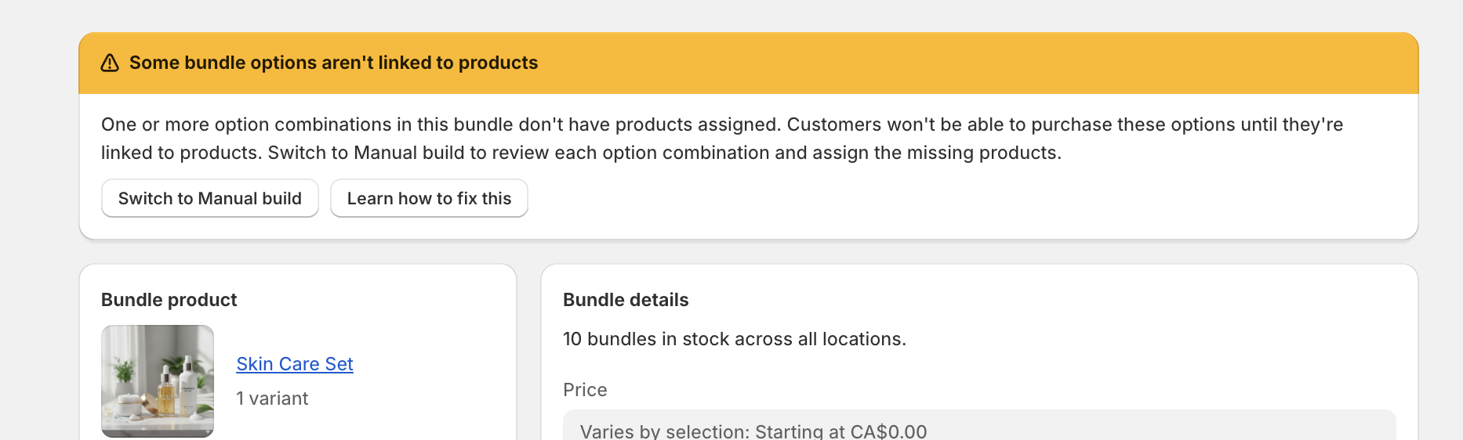Click the Price label above the field
This screenshot has width=1463, height=440.
pos(585,390)
